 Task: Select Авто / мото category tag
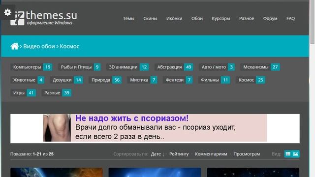[x=217, y=67]
